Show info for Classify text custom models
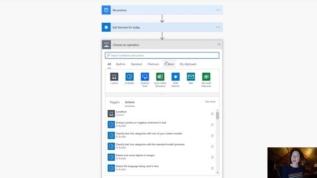The width and height of the screenshot is (317, 178). (212, 135)
